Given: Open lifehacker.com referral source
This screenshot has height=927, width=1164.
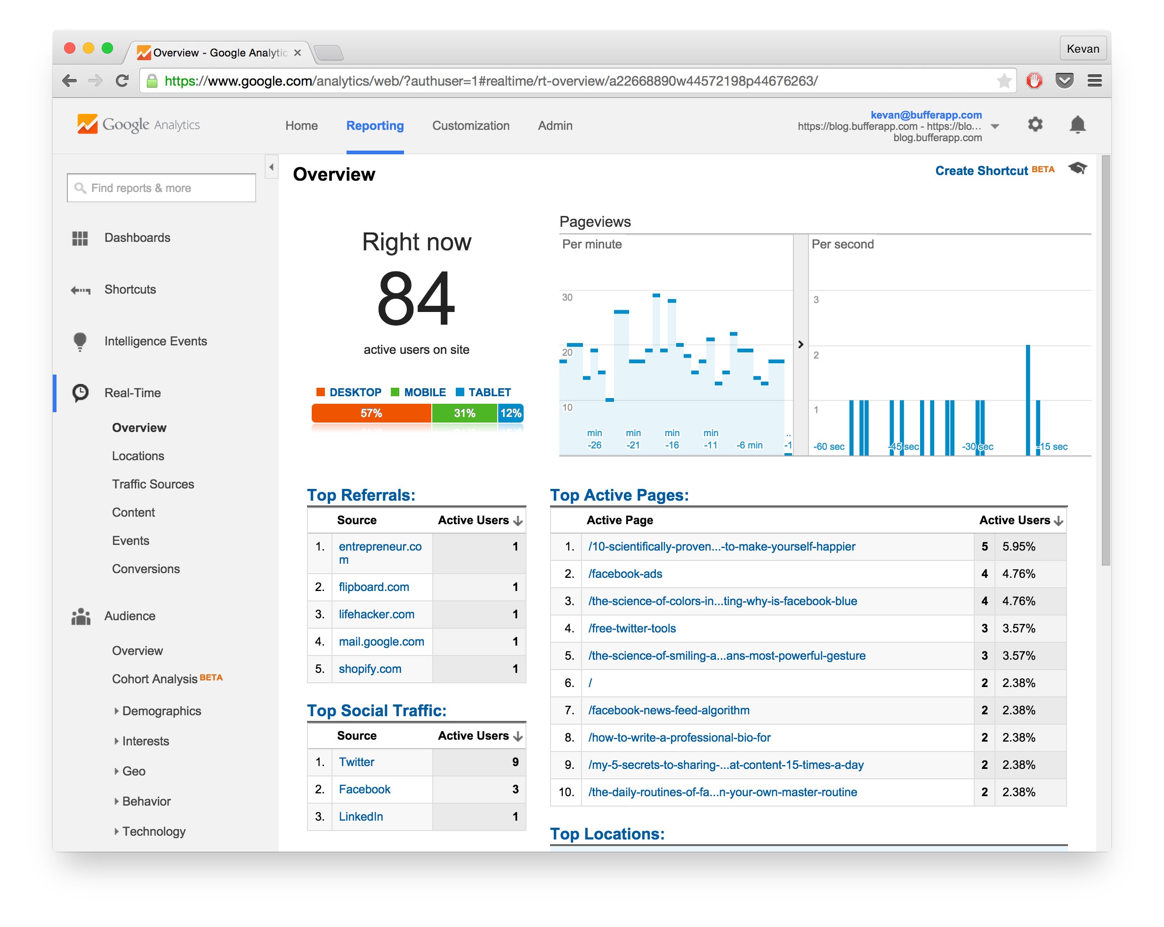Looking at the screenshot, I should click(376, 614).
